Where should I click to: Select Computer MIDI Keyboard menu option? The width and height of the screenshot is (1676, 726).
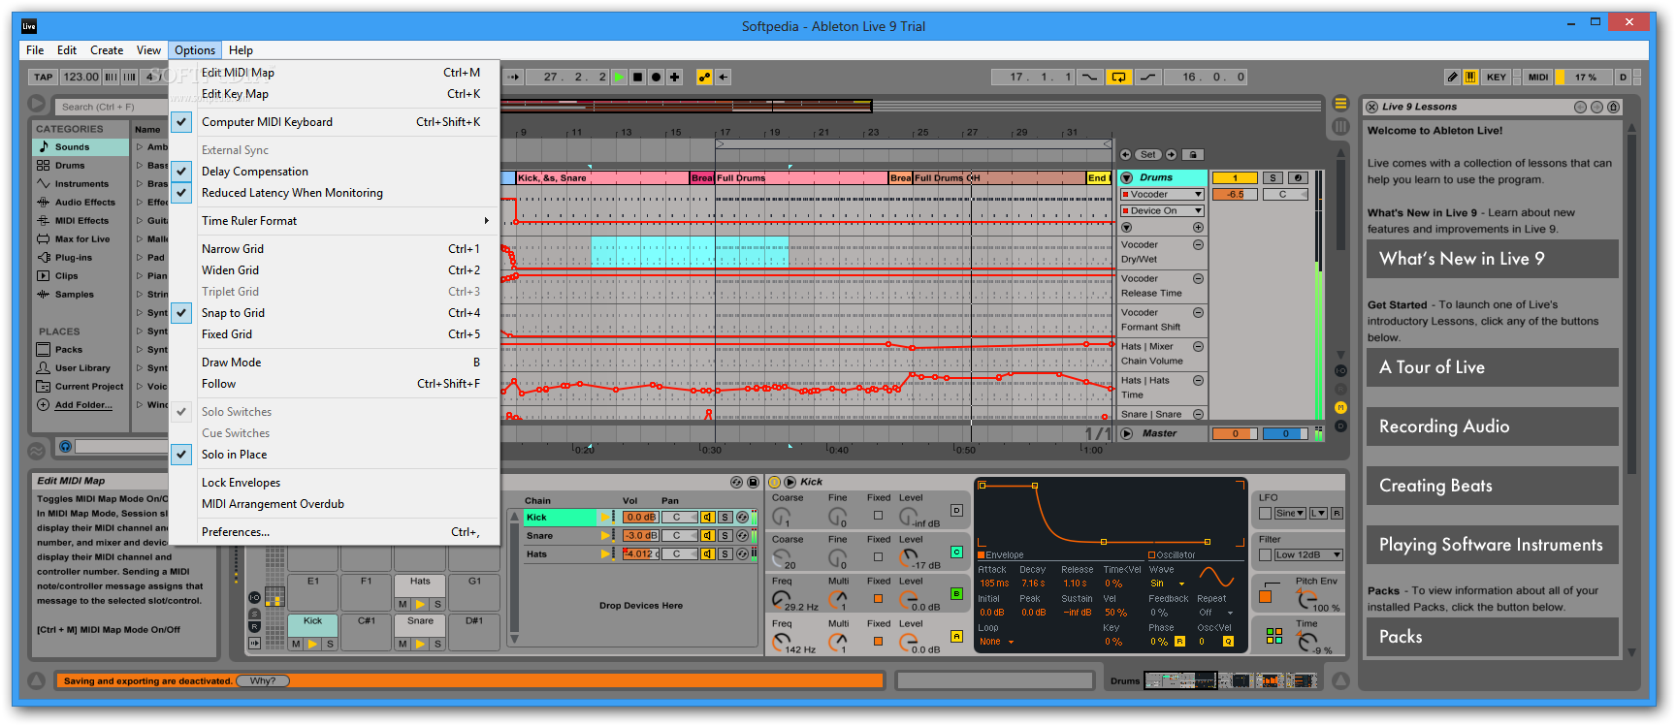pos(334,122)
